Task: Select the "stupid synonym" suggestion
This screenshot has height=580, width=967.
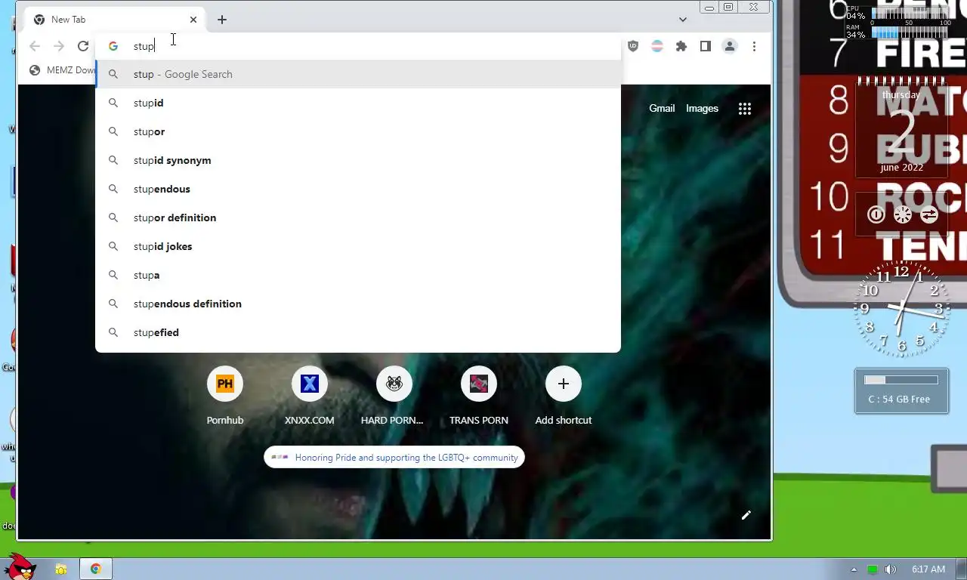Action: [x=358, y=160]
